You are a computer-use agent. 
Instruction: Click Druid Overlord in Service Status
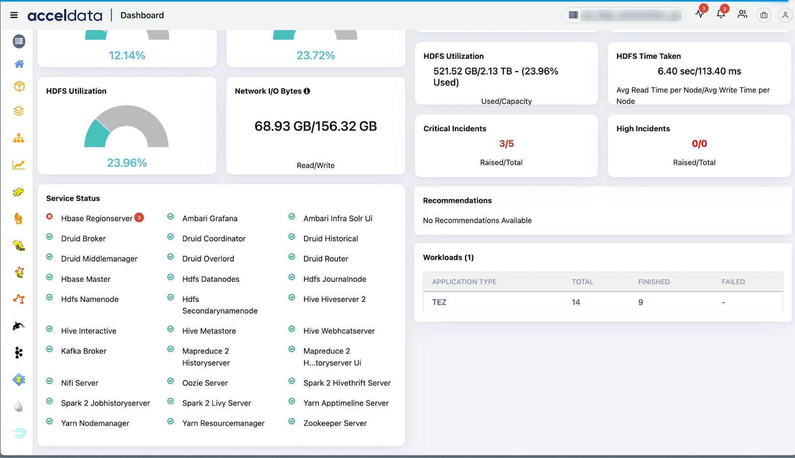tap(208, 259)
